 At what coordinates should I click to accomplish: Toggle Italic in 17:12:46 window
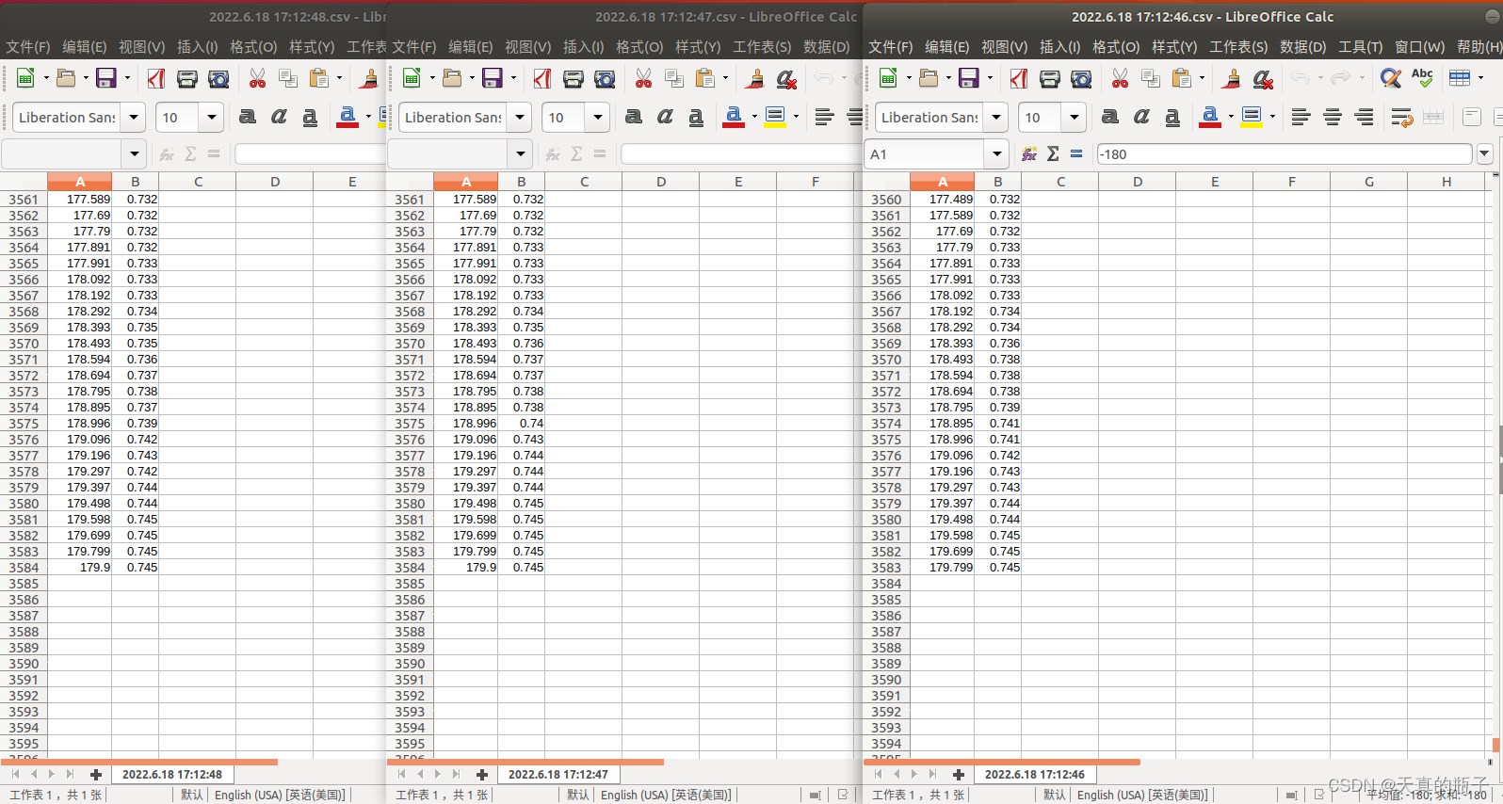1141,117
